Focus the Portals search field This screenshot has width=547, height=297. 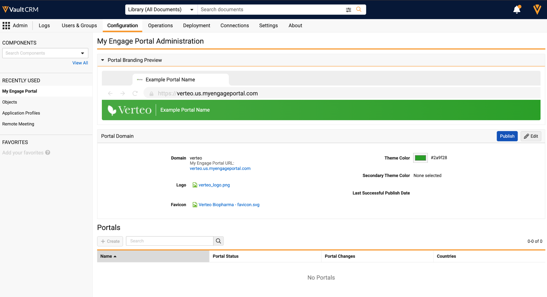(x=170, y=241)
